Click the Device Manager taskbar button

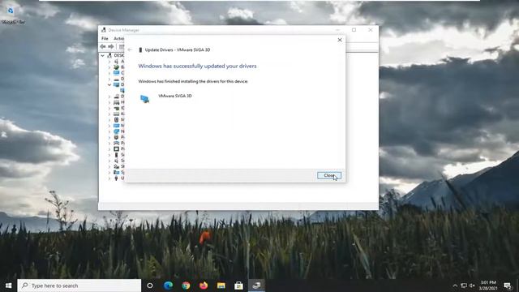256,286
